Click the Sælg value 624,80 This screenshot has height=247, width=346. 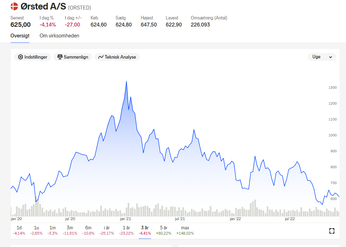coord(123,25)
